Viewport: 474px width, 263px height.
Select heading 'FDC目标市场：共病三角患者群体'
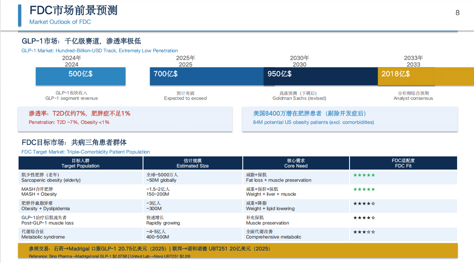[74, 142]
